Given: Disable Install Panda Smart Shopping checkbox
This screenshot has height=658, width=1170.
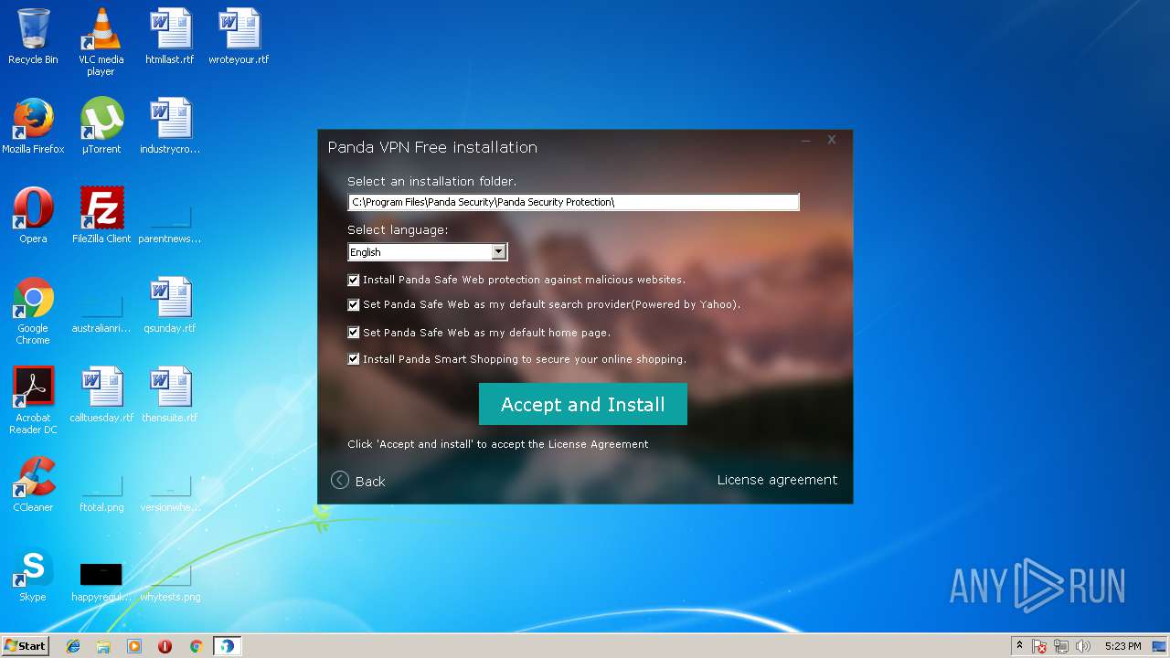Looking at the screenshot, I should pos(354,359).
